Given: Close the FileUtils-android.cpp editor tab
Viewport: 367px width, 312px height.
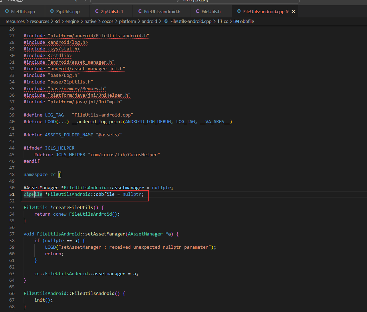Looking at the screenshot, I should coord(293,11).
